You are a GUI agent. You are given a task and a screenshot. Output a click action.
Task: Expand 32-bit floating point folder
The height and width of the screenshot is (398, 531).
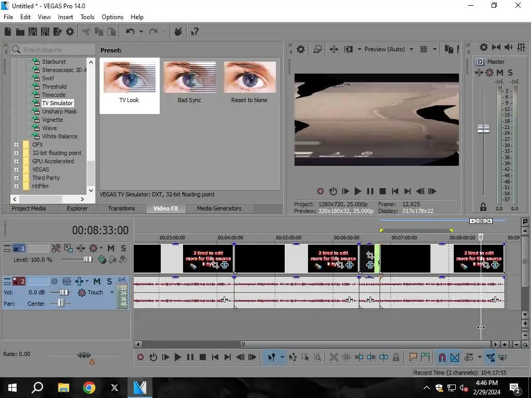(x=16, y=153)
